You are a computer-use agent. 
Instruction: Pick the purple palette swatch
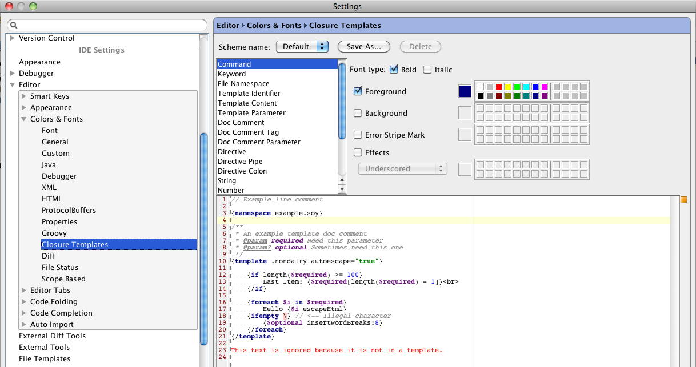(545, 96)
